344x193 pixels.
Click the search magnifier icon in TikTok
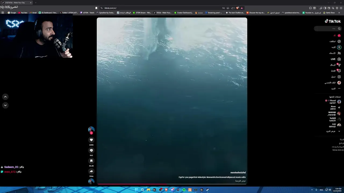[x=339, y=28]
